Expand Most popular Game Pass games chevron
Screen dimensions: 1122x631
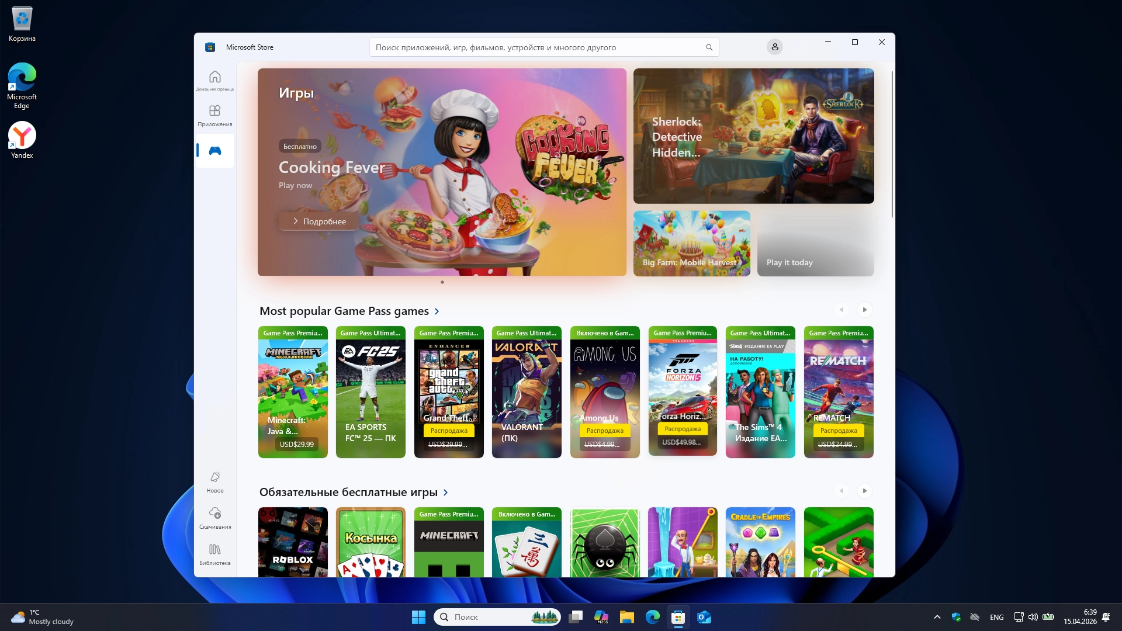[437, 311]
